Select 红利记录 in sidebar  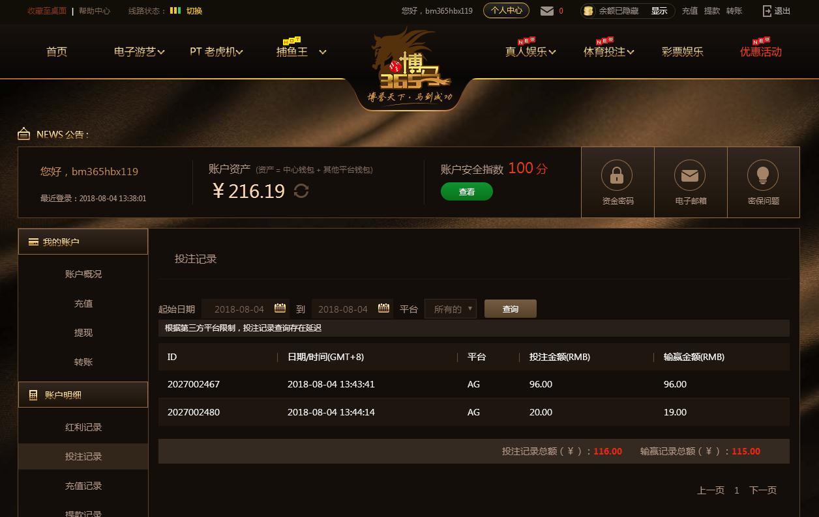(x=83, y=427)
